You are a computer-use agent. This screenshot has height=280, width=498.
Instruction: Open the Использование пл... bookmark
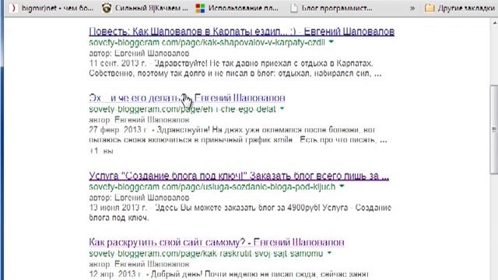[237, 9]
